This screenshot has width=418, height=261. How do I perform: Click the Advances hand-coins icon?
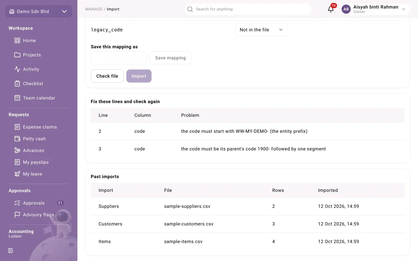pyautogui.click(x=17, y=150)
